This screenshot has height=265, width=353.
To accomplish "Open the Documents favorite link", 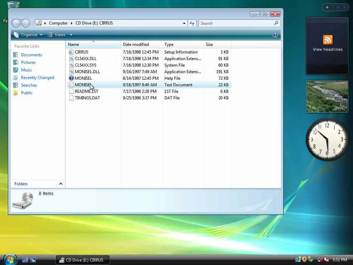I will click(31, 55).
